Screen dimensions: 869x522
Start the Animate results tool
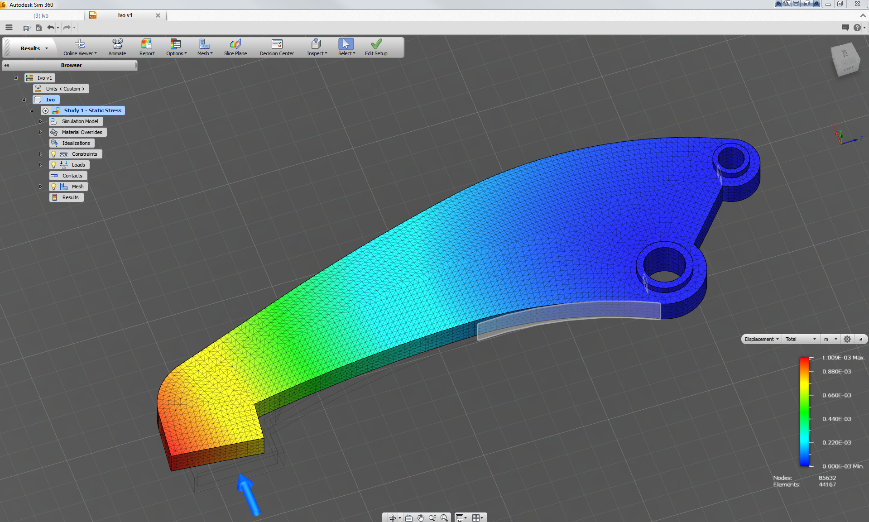coord(117,48)
